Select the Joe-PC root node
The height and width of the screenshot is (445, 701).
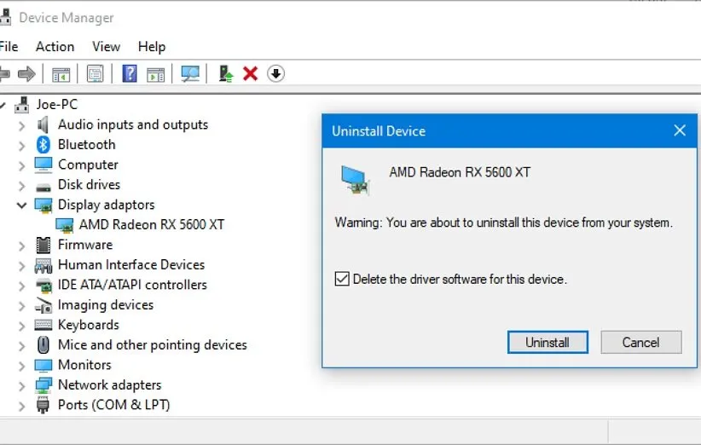56,105
